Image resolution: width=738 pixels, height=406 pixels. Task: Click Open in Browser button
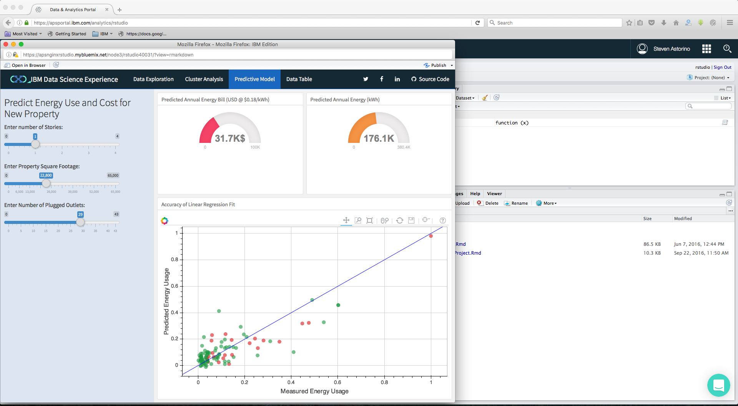(x=25, y=65)
